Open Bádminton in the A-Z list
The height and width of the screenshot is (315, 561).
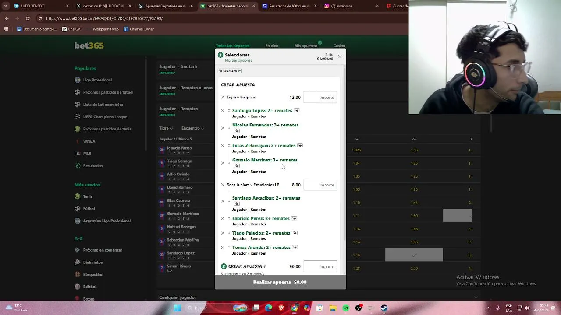93,262
